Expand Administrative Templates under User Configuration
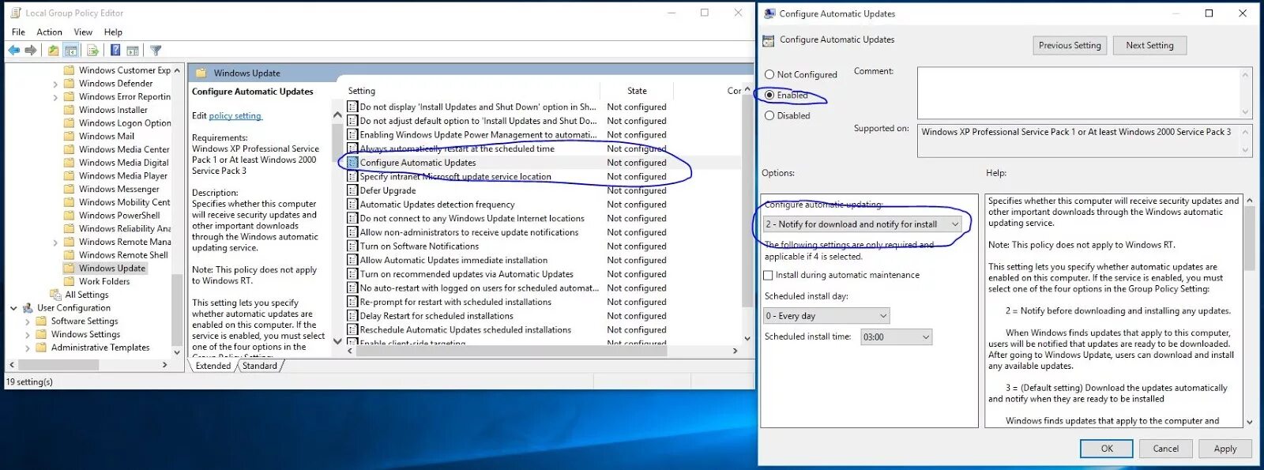 28,348
